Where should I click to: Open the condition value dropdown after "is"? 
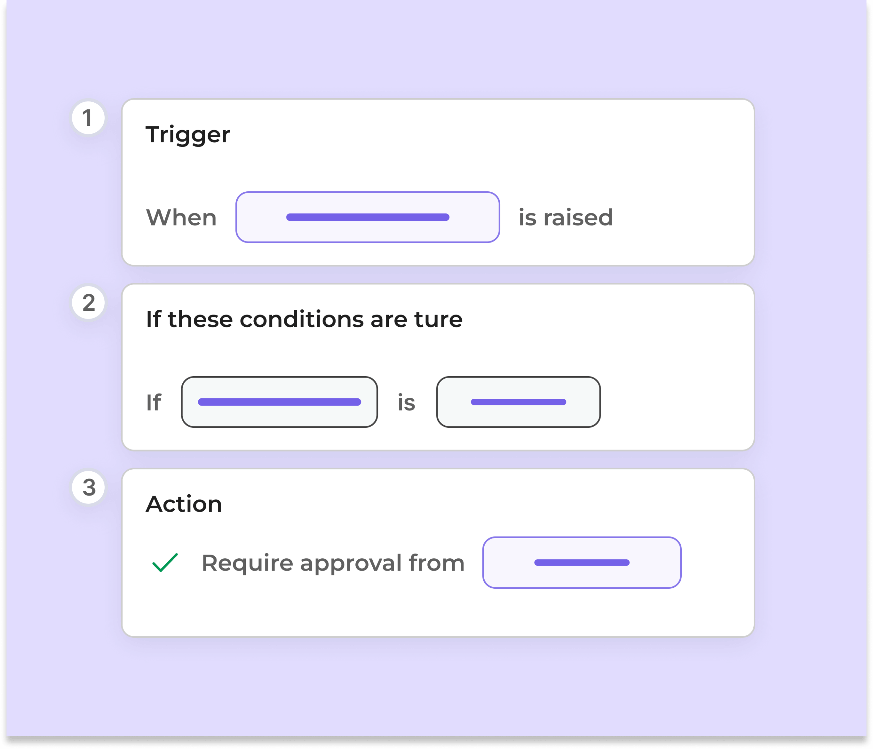pyautogui.click(x=518, y=402)
